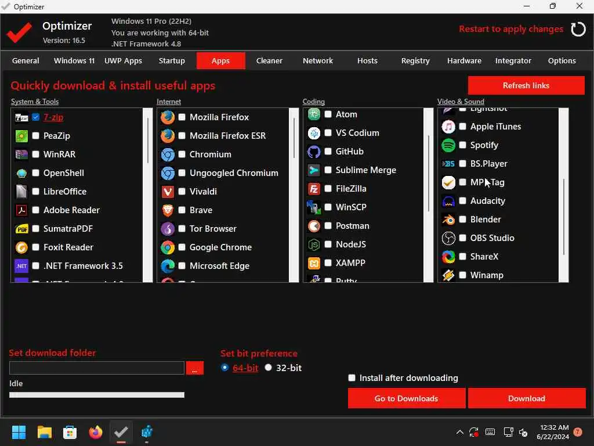
Task: Check the Chromium checkbox
Action: [182, 154]
